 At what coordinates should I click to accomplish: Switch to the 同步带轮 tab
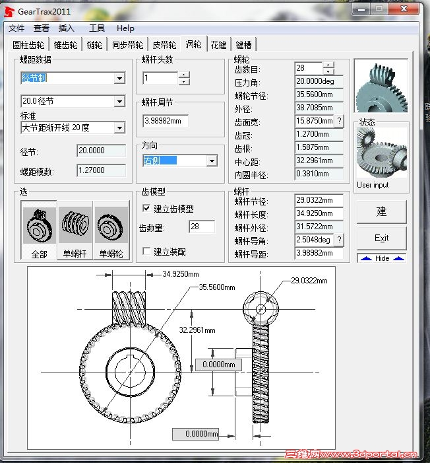click(128, 45)
